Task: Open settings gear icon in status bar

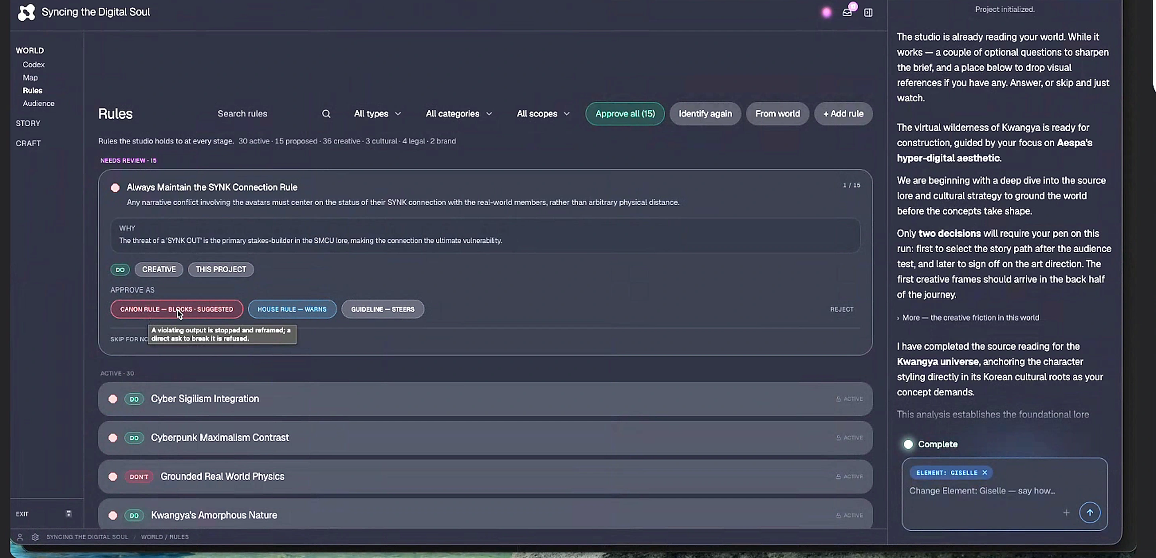Action: pos(35,537)
